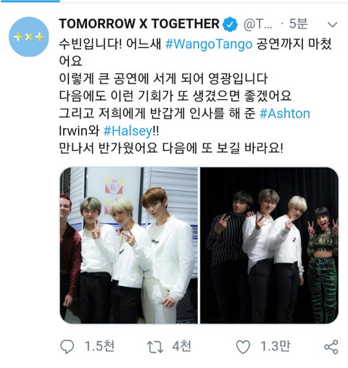Open TOMORROW X TOGETHER display name
This screenshot has height=368, width=348.
139,24
